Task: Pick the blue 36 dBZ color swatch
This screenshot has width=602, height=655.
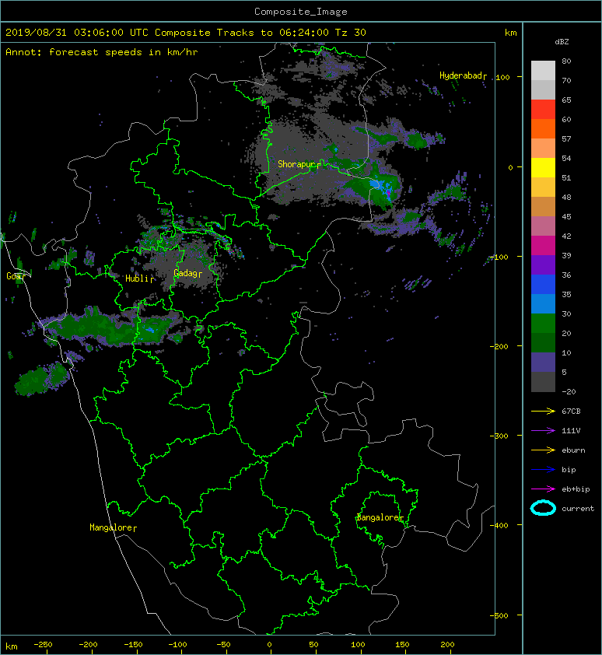Action: click(x=543, y=284)
